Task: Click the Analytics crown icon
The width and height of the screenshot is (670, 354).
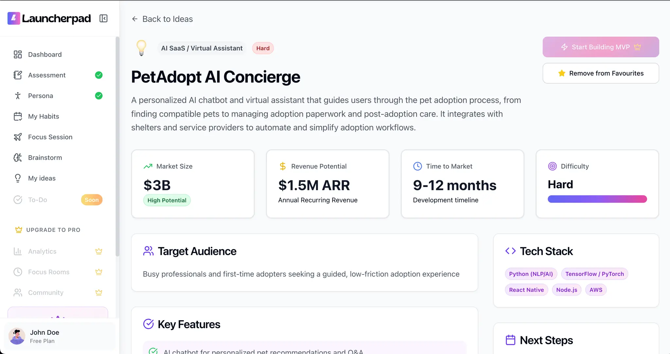Action: pos(99,251)
